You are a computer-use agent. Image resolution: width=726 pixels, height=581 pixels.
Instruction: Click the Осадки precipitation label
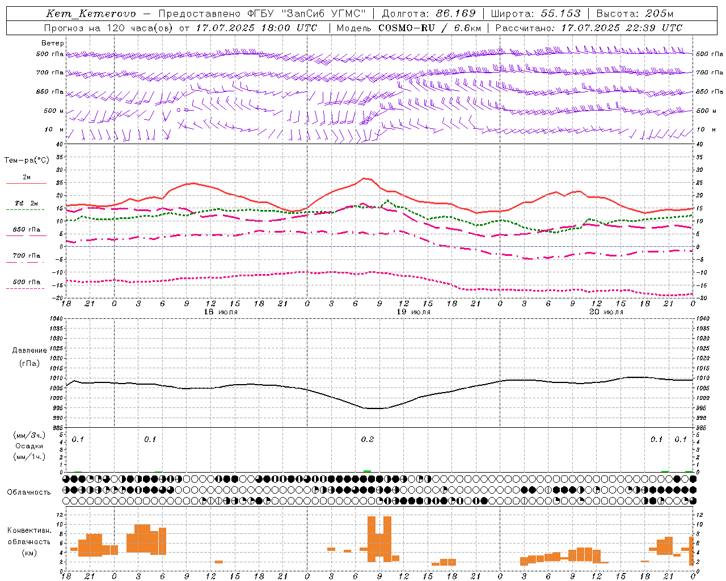(29, 446)
